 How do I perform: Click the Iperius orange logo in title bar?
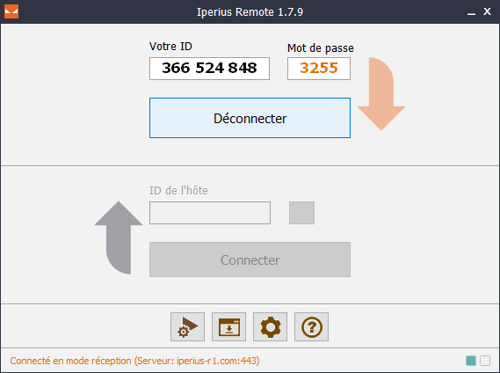coord(11,11)
